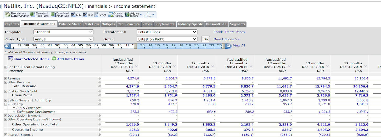The height and width of the screenshot is (137, 381).
Task: Open the Restatement dropdown
Action: [x=167, y=32]
